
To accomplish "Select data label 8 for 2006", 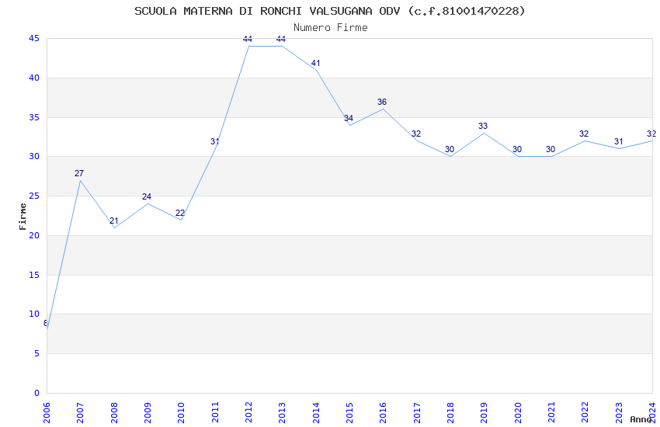I will pos(46,323).
